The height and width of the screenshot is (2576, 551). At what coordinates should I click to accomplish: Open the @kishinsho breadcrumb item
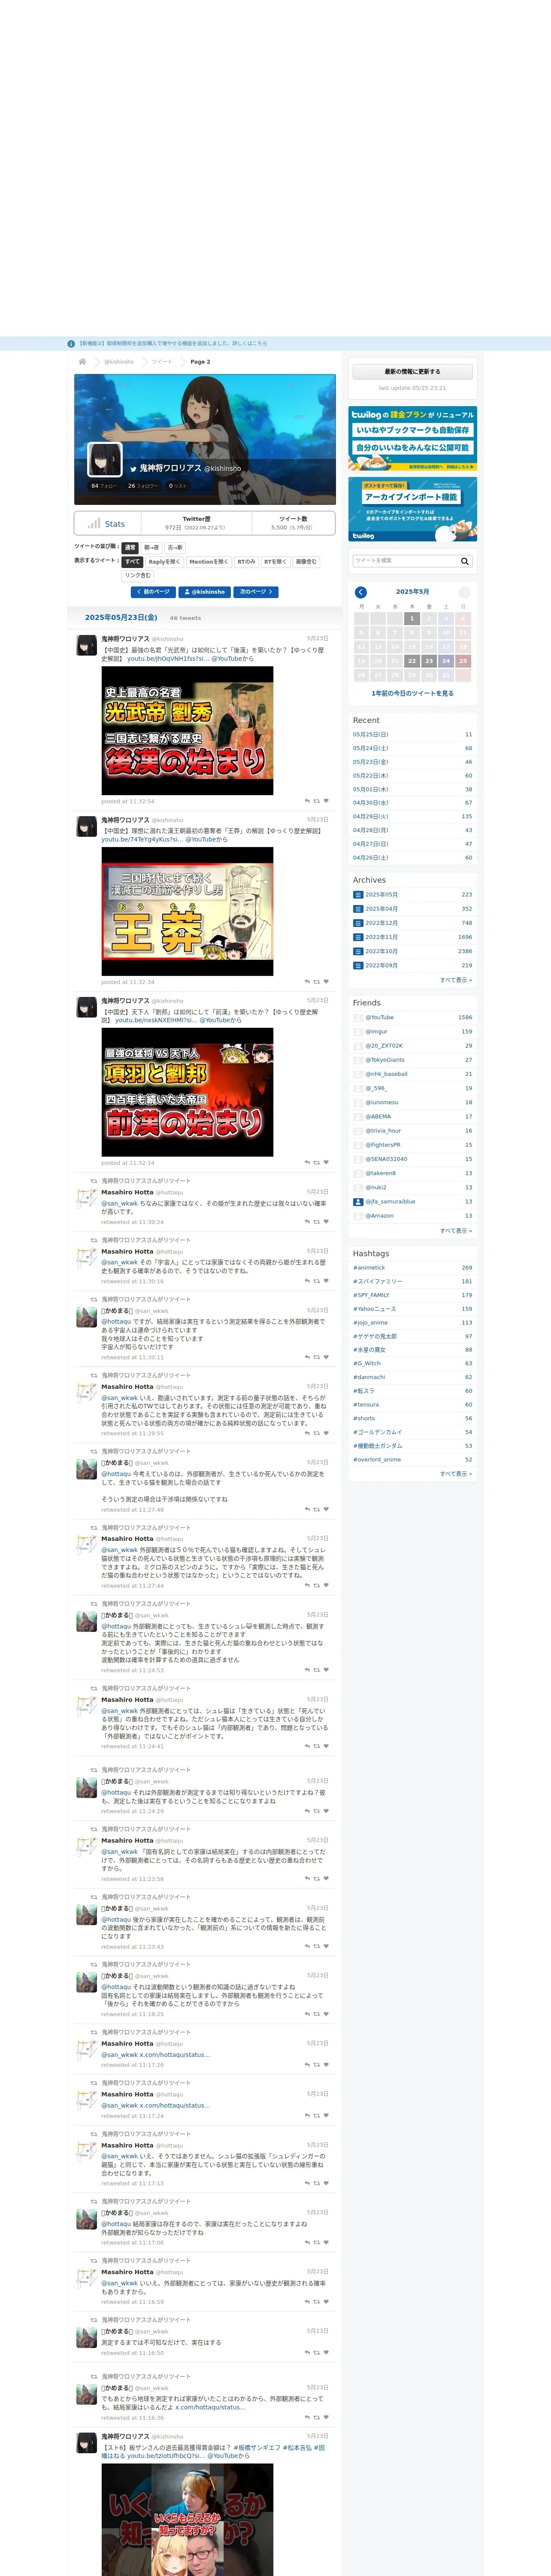(x=119, y=362)
